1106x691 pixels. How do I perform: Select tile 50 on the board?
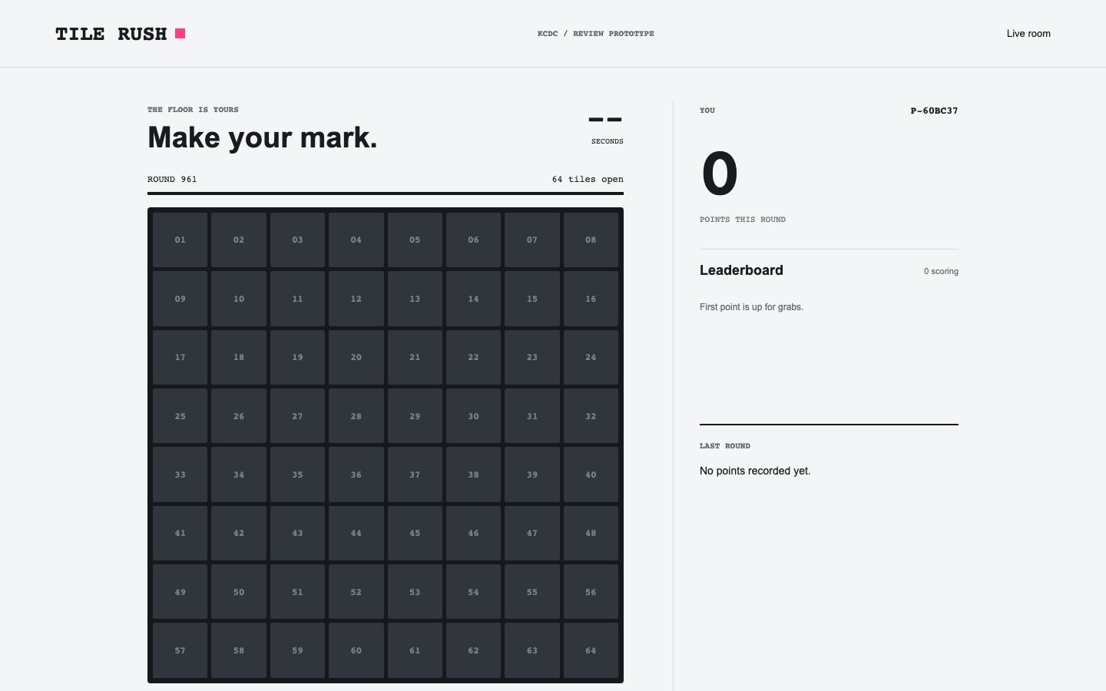tap(239, 592)
